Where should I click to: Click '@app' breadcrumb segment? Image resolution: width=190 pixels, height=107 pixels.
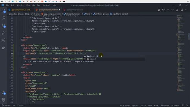point(20,14)
